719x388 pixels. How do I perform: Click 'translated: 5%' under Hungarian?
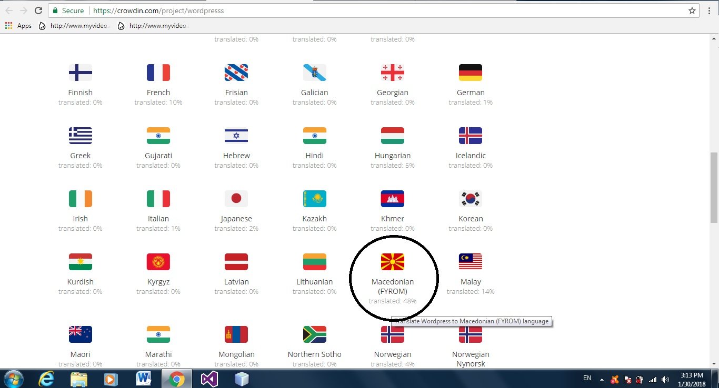tap(393, 165)
